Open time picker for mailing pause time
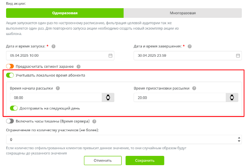 point(231,98)
